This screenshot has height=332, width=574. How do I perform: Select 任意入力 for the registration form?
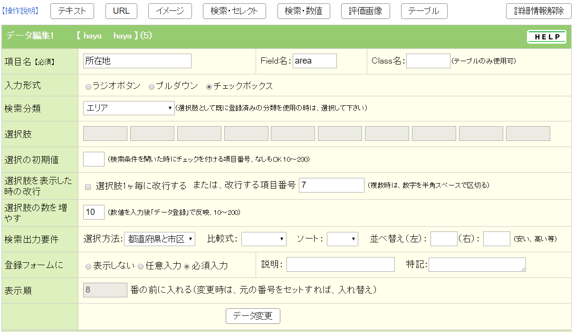(x=141, y=267)
